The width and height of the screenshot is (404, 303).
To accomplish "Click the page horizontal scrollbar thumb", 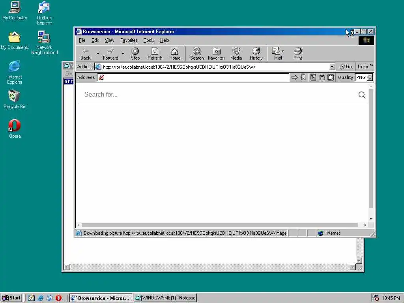I will pyautogui.click(x=219, y=225).
